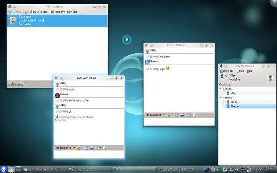
Task: Open the Tools menu in LAN Messenger
Action: click(240, 71)
